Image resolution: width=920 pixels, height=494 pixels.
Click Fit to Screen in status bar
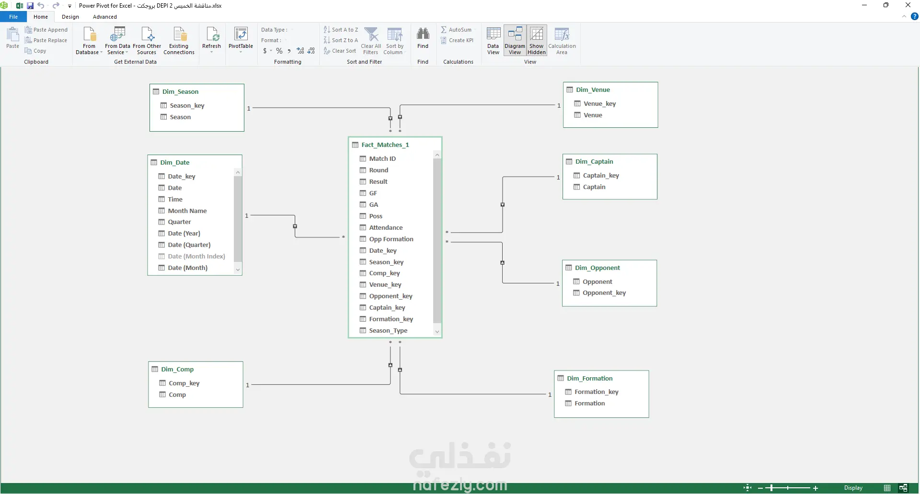pos(747,488)
